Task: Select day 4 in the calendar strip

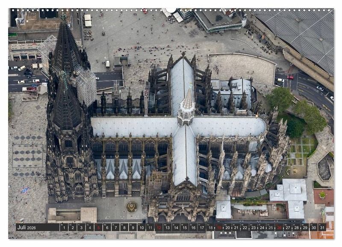Action: [x=90, y=227]
